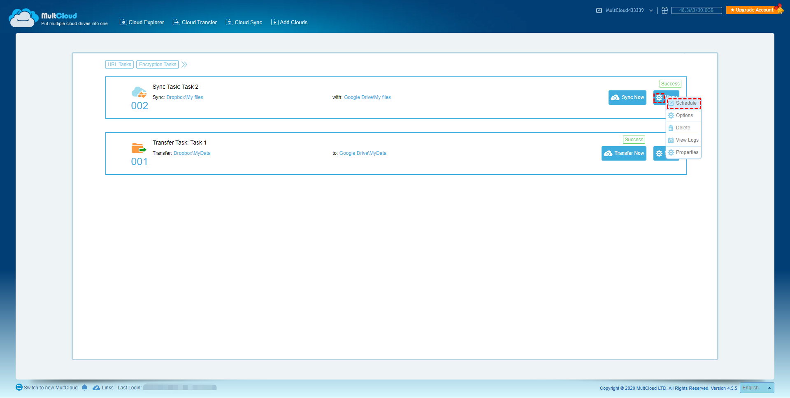Click the MultCloud cloud logo
Viewport: 790px width, 398px height.
pyautogui.click(x=23, y=17)
